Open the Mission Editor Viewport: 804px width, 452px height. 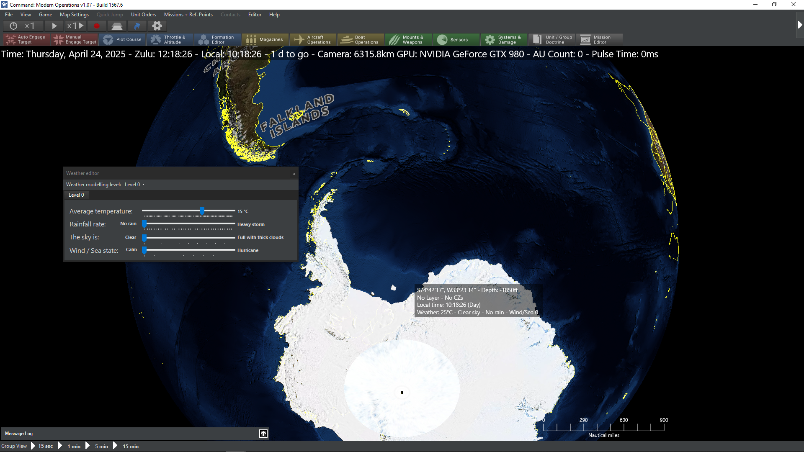(600, 39)
